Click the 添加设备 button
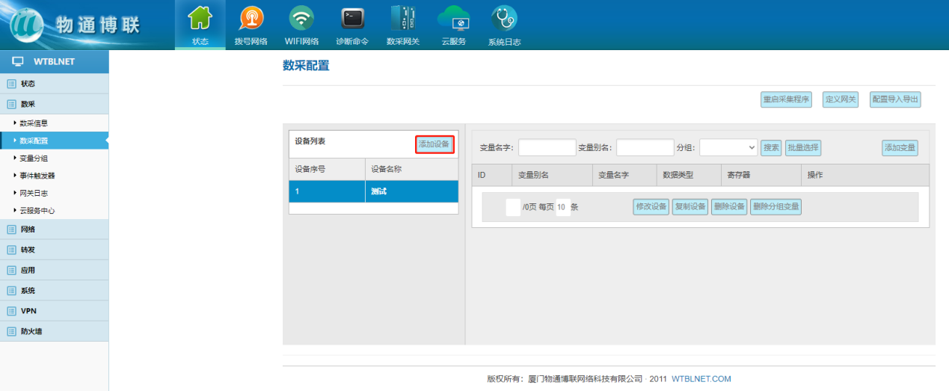 click(434, 144)
